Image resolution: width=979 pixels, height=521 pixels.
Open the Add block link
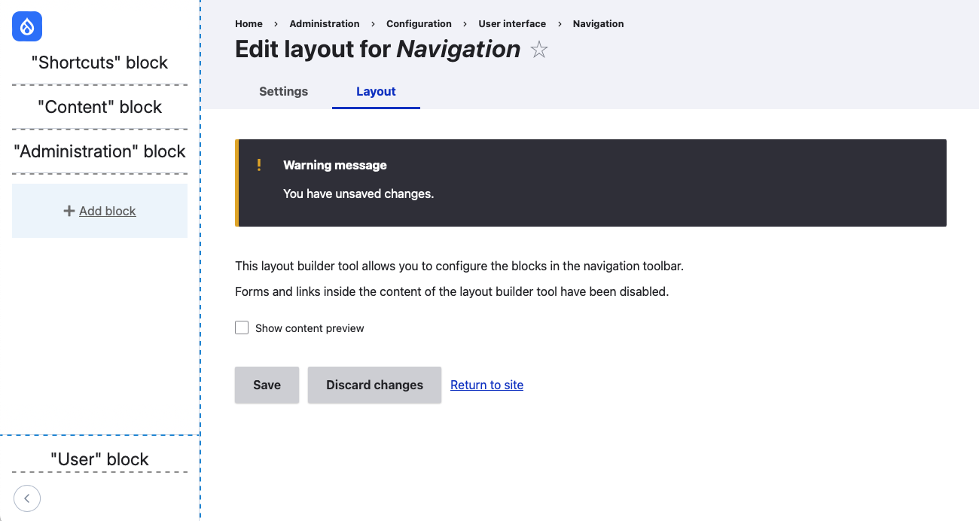107,212
